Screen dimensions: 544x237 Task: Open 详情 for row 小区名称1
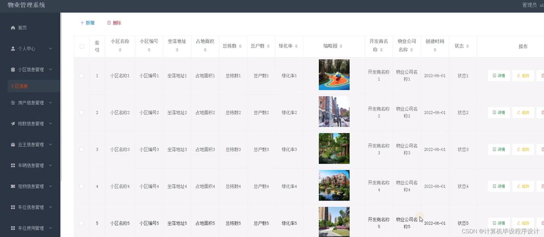(x=499, y=75)
